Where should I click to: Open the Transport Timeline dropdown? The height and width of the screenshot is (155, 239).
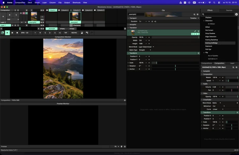click(194, 18)
